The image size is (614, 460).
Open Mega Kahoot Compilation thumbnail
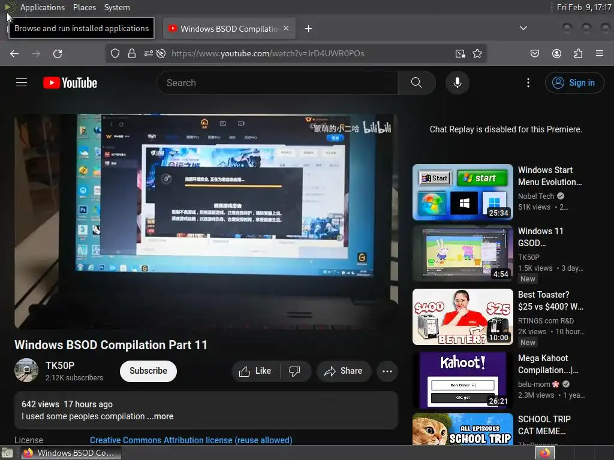(462, 380)
